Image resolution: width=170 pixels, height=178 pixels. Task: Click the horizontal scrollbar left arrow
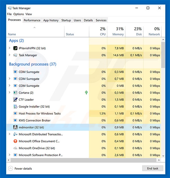[x=8, y=160]
